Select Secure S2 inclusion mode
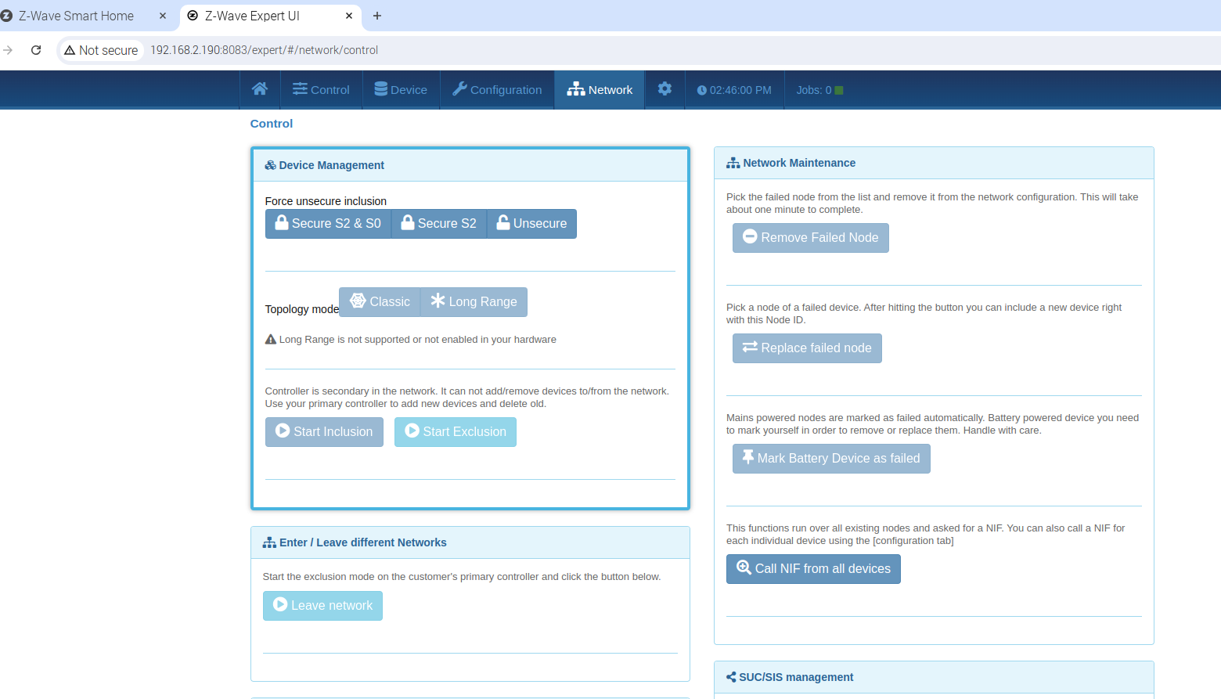Screen dimensions: 1221x699 [x=438, y=224]
